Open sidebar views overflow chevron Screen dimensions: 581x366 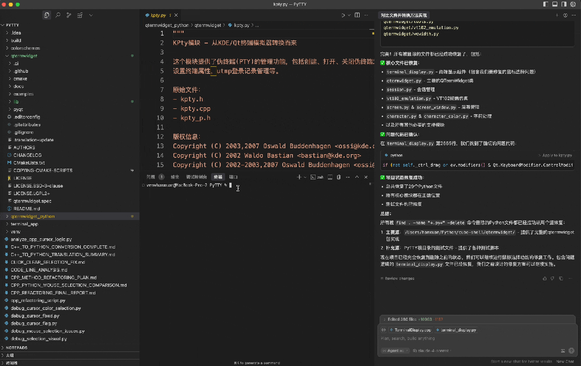pos(91,15)
